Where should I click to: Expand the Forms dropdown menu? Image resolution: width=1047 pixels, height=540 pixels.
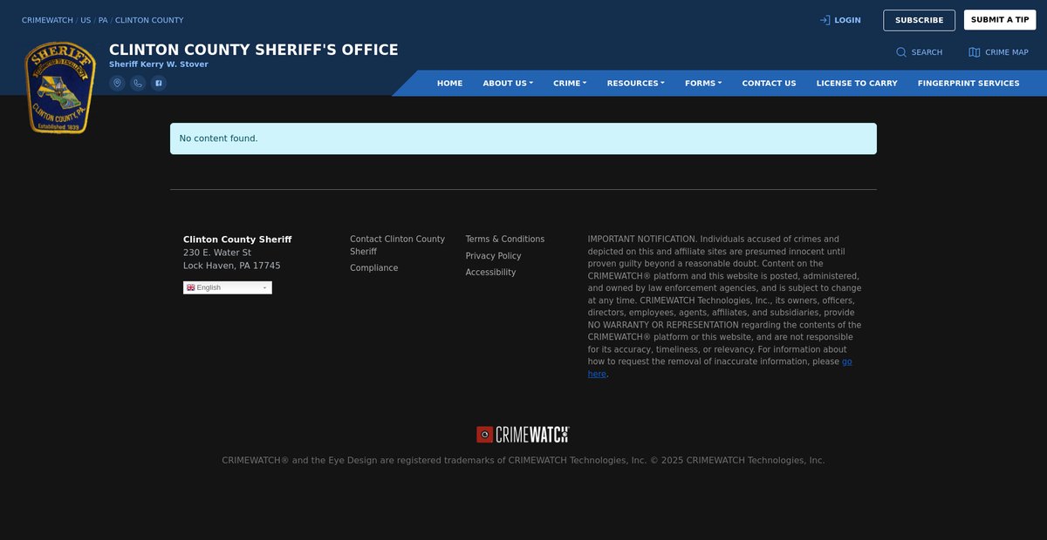[703, 84]
